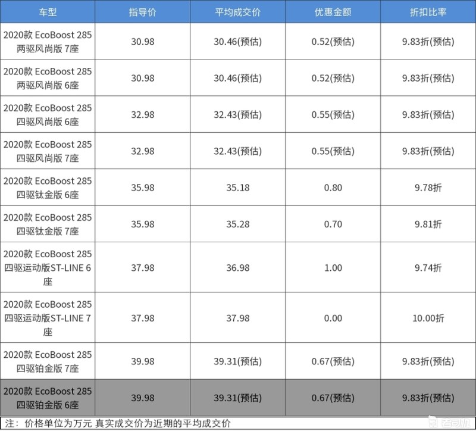This screenshot has width=476, height=431.
Task: Click 0.55(预估) in the 四驱风尚版 6座 row
Action: [x=333, y=114]
